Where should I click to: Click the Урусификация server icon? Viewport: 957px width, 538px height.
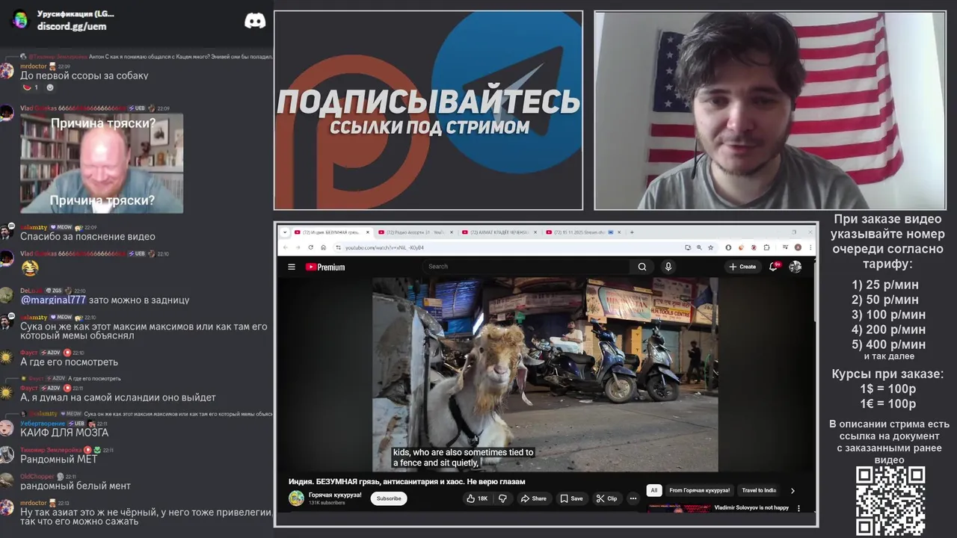click(20, 20)
